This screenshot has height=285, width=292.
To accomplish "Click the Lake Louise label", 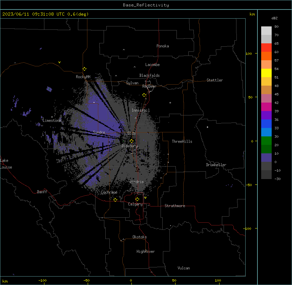I will coord(6,164).
